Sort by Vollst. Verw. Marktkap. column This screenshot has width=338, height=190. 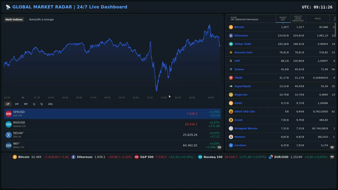point(298,19)
